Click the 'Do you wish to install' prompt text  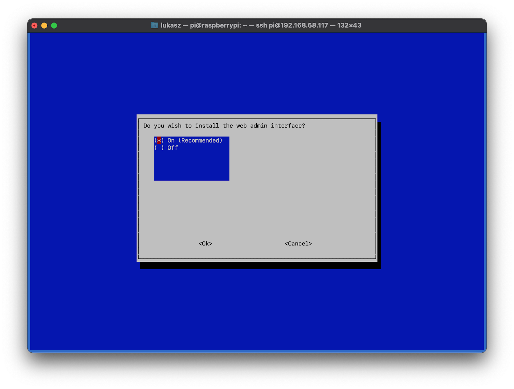[224, 126]
